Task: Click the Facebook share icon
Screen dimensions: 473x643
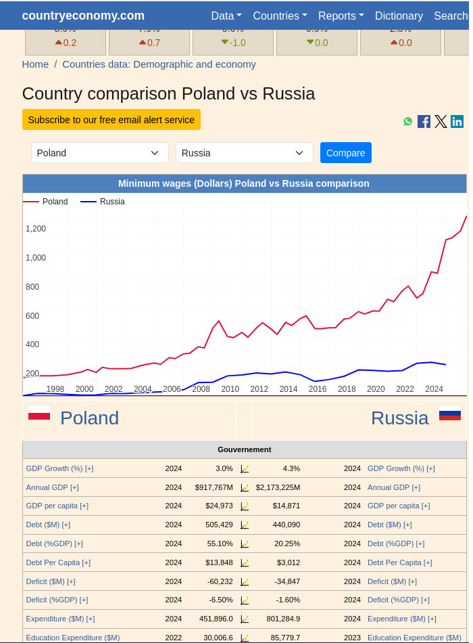Action: point(424,122)
